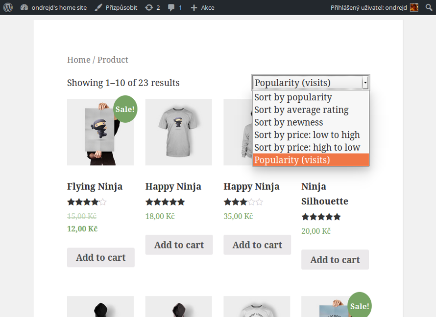Open the admin bar search magnifier
This screenshot has width=436, height=317.
tap(429, 7)
